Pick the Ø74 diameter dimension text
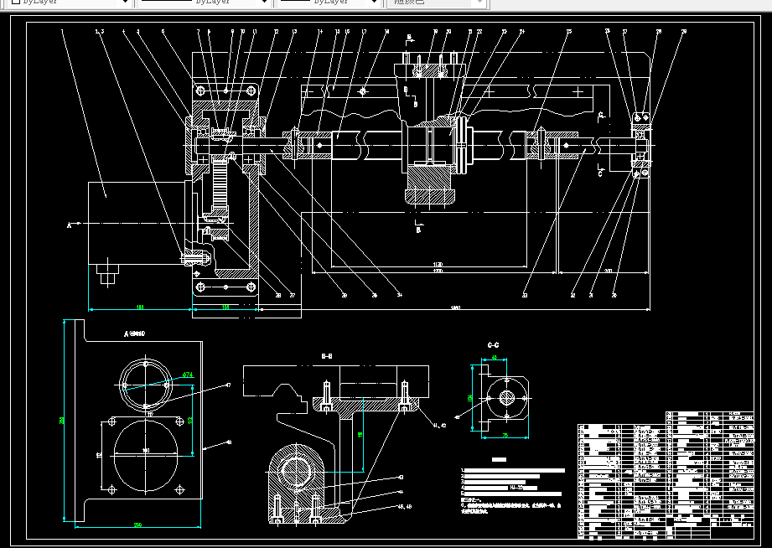 tap(187, 375)
